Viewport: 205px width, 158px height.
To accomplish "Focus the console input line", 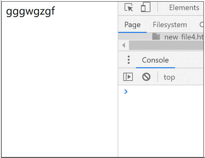I will [165, 92].
